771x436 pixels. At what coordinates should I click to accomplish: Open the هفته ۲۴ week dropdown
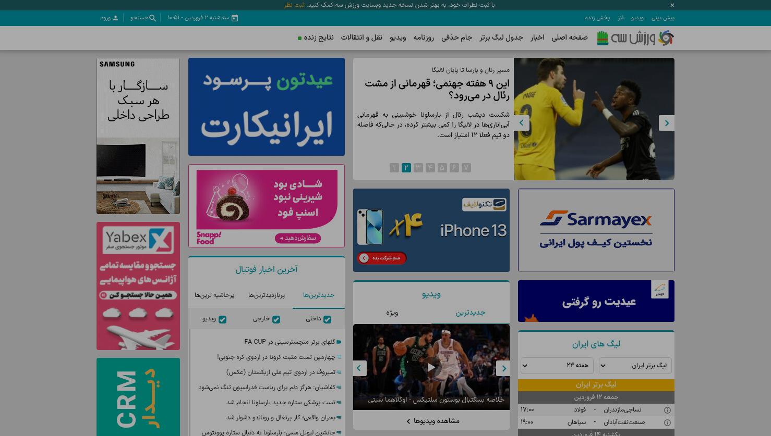click(x=557, y=366)
